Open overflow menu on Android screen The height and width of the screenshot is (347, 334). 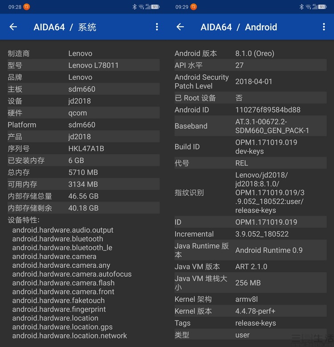(324, 27)
